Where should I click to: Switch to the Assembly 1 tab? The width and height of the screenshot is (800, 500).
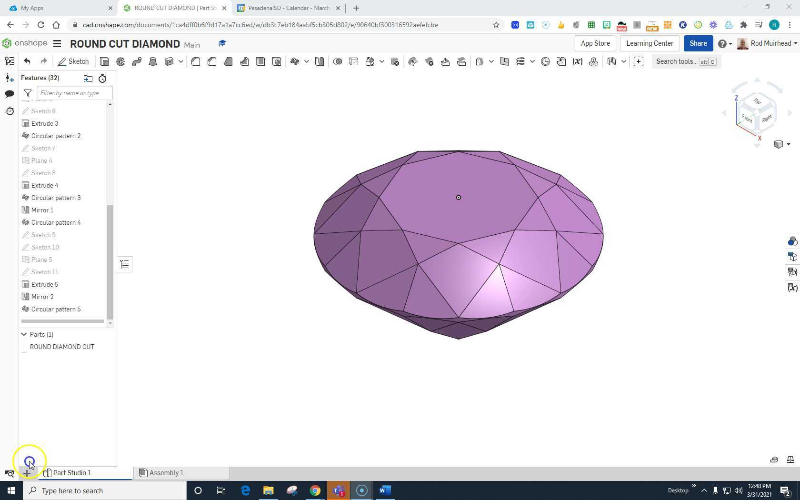[x=166, y=472]
